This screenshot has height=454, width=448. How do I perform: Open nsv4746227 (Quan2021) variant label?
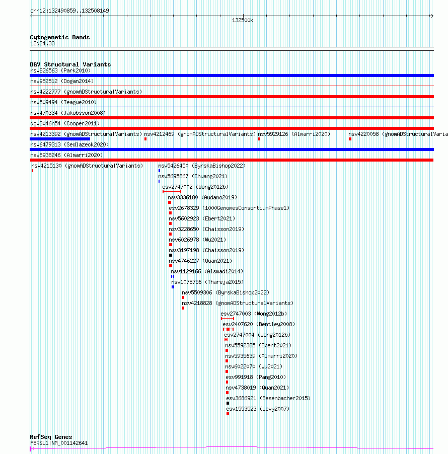point(200,261)
